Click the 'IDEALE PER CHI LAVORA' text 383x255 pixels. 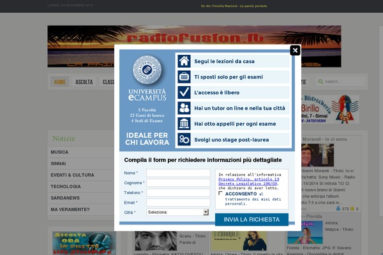coord(147,139)
